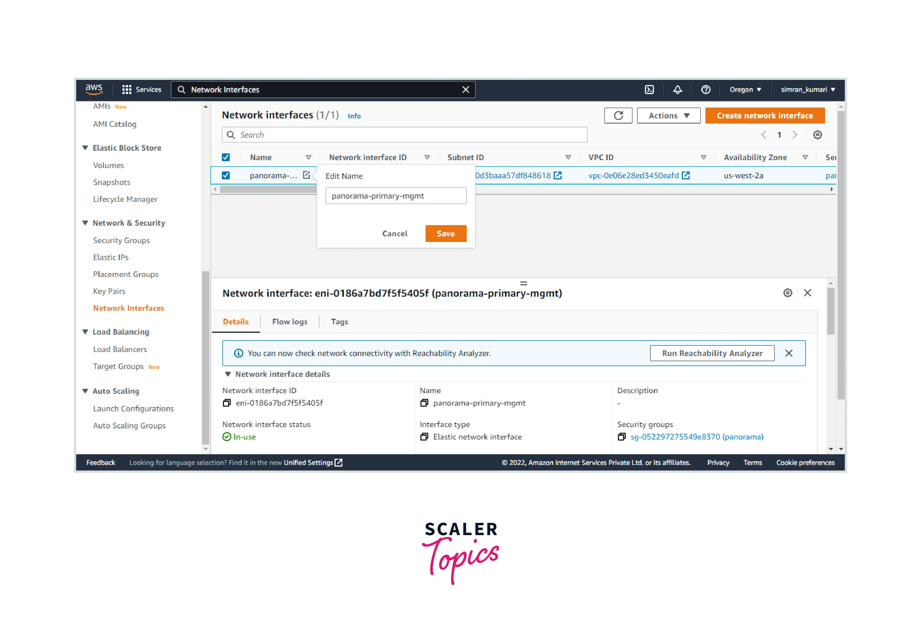921x637 pixels.
Task: Switch to the Flow logs tab
Action: (x=290, y=322)
